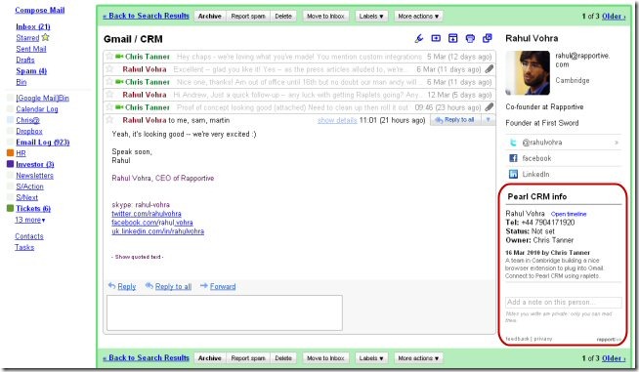Click the top Delete button

pos(283,16)
